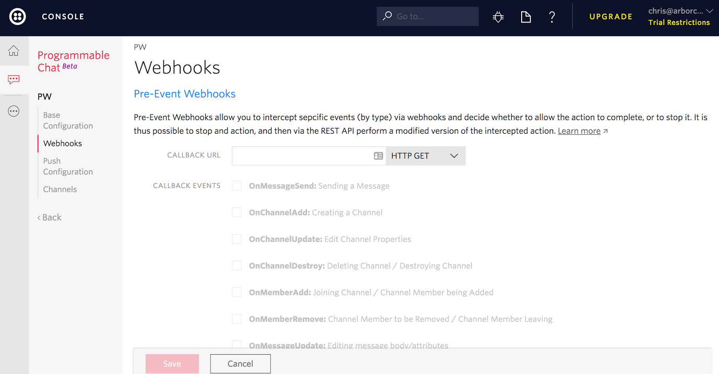Click the UPGRADE link
This screenshot has height=374, width=719.
[x=611, y=17]
